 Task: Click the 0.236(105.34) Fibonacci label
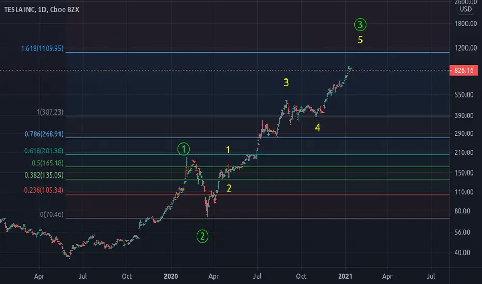43,190
